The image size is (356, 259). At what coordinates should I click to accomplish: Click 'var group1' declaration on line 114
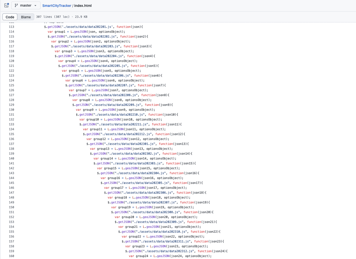(56, 32)
